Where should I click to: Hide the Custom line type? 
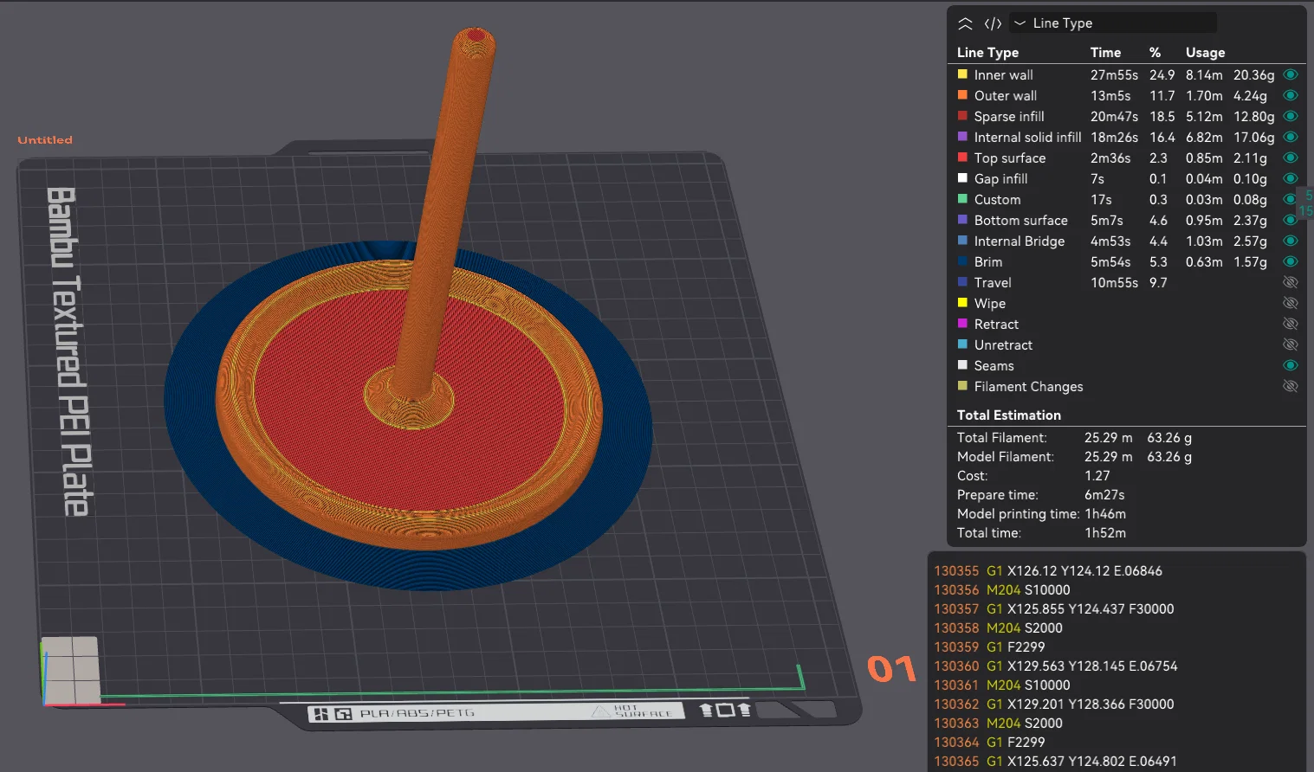click(x=1290, y=200)
